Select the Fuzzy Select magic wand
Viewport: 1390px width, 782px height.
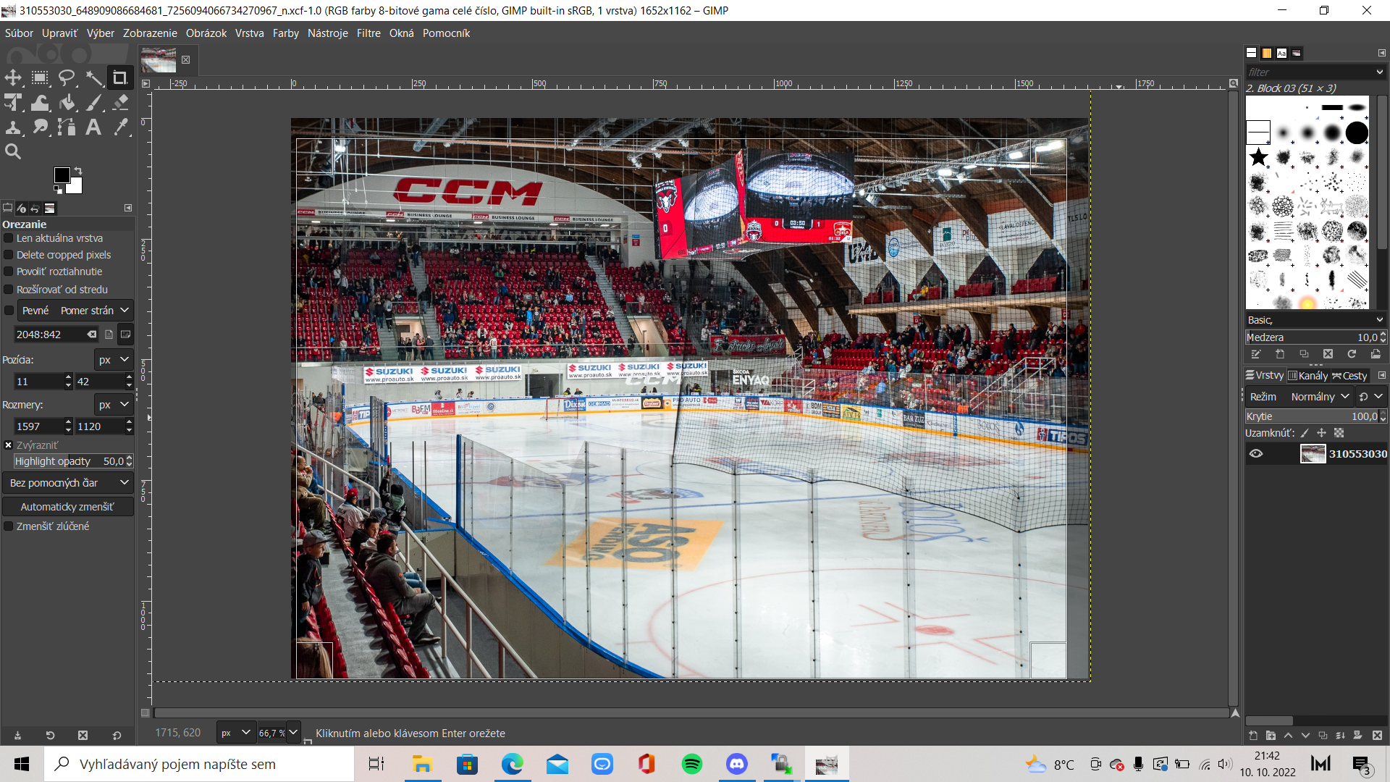93,77
